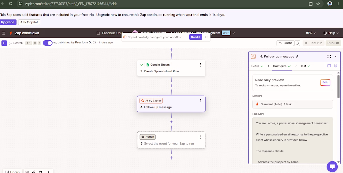The width and height of the screenshot is (343, 173).
Task: Click the Build it Copilot button
Action: [196, 37]
